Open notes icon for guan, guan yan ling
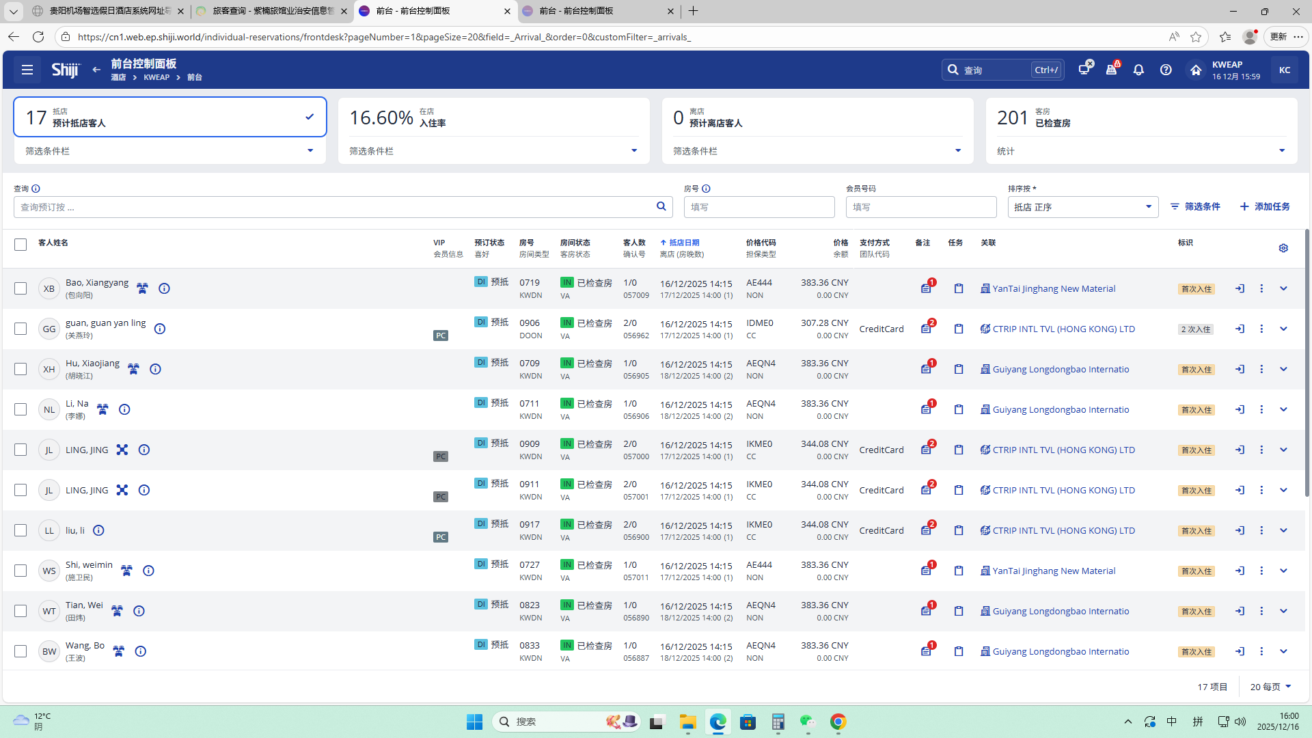Viewport: 1312px width, 738px height. 926,329
